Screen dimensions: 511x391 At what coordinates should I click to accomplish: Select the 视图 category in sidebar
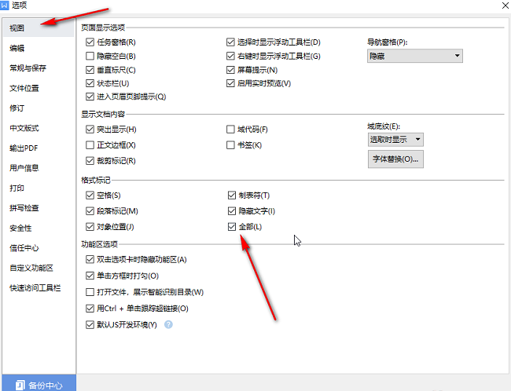tap(18, 27)
